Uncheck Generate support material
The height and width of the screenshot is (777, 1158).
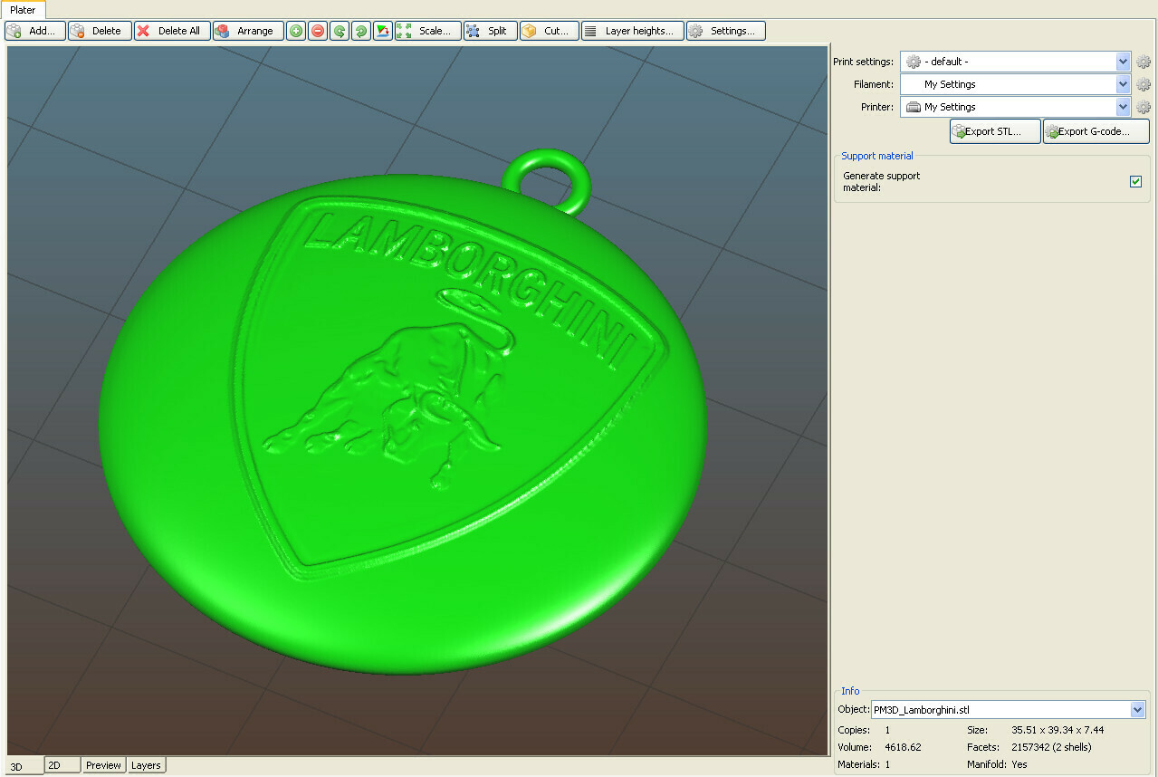point(1135,181)
